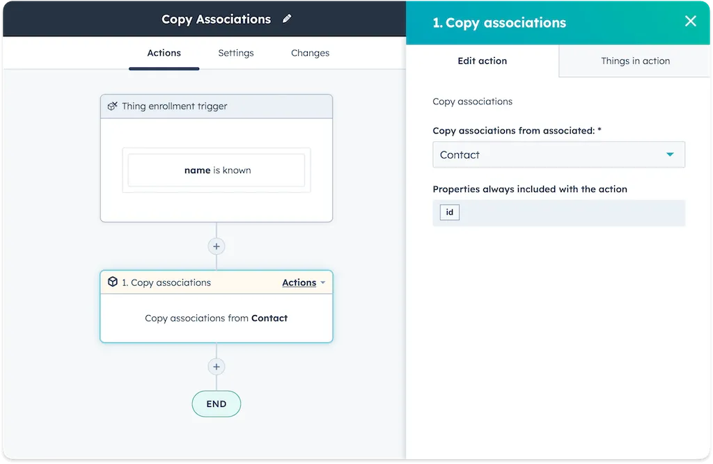Click the cube icon on Copy associations card
Viewport: 713px width, 464px height.
[x=113, y=282]
